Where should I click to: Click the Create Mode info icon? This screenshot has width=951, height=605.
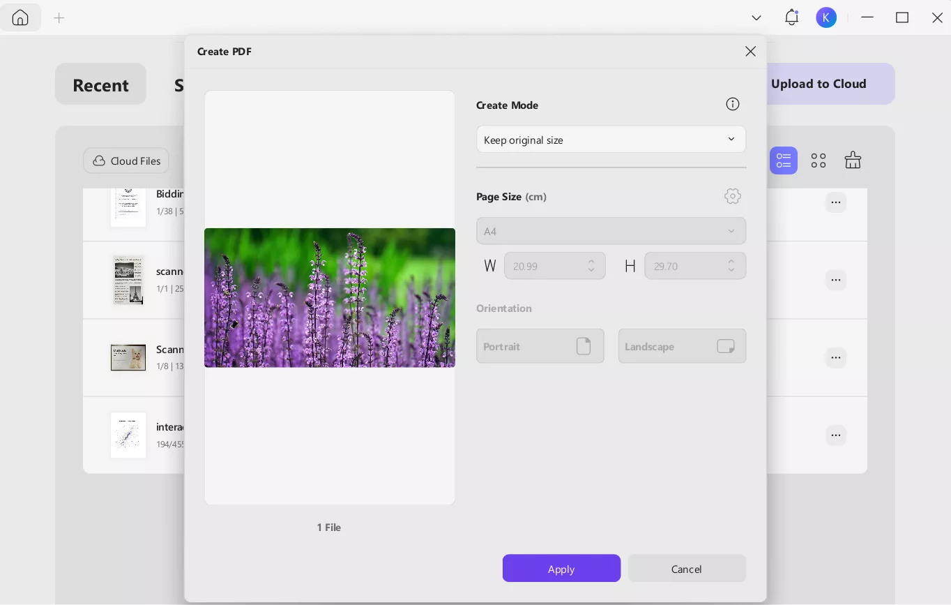732,104
